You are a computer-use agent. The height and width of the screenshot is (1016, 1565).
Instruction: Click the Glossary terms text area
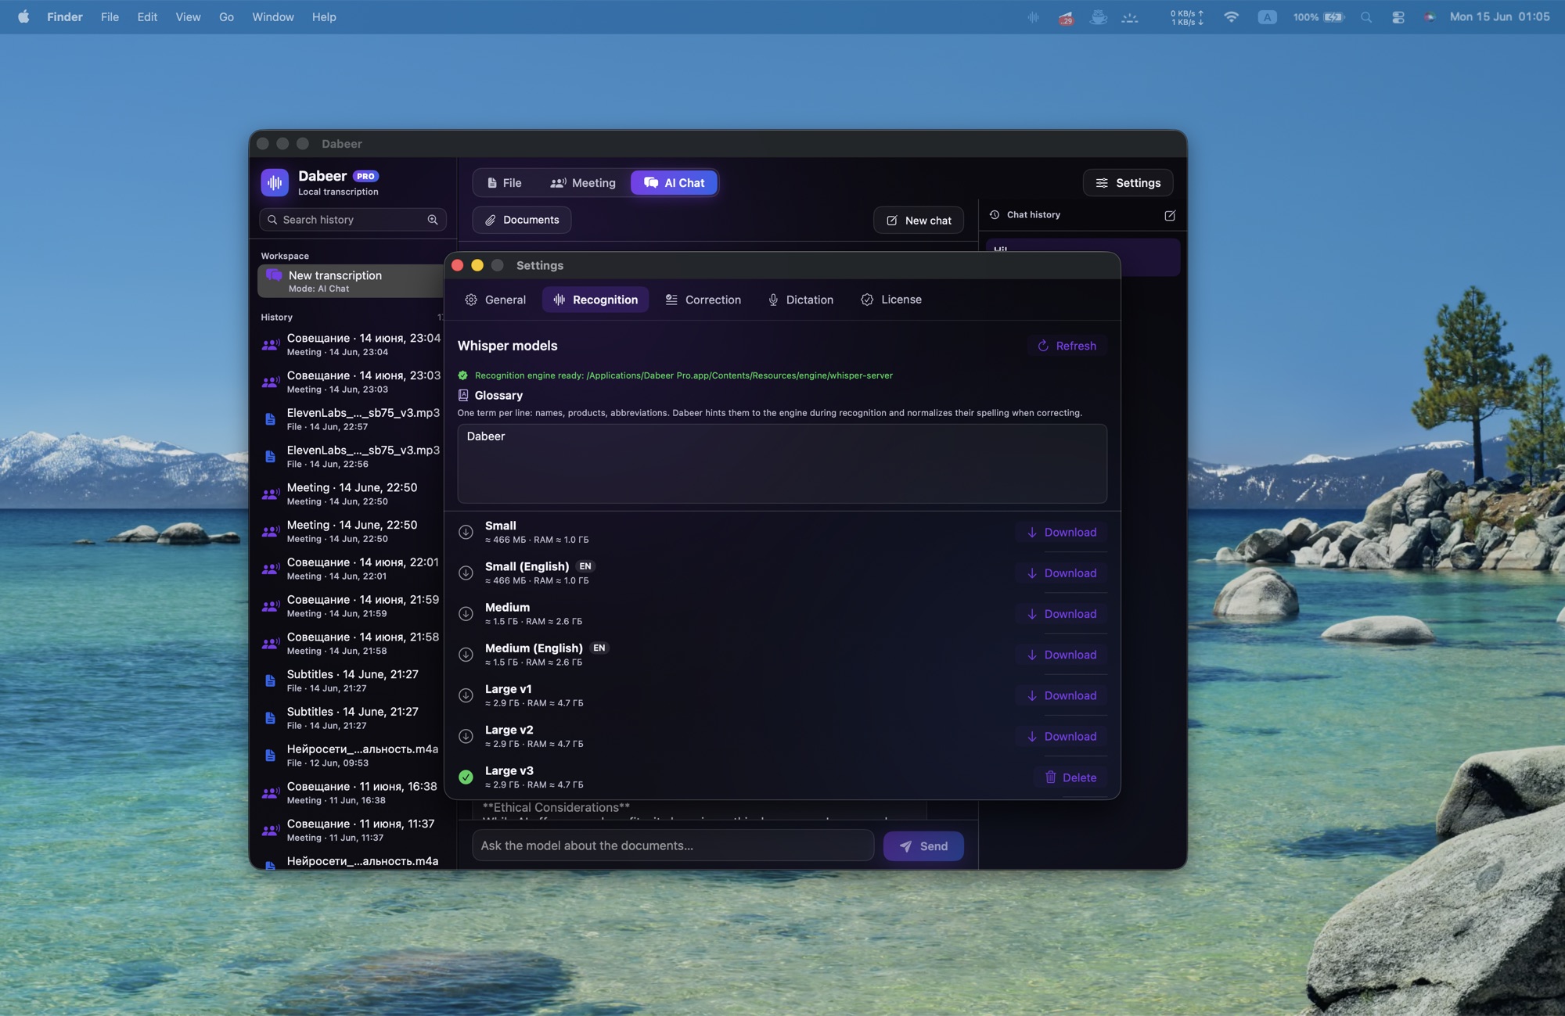(782, 464)
